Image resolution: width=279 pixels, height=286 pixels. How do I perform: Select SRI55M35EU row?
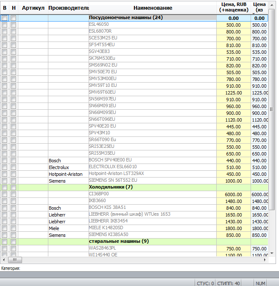tap(134, 153)
